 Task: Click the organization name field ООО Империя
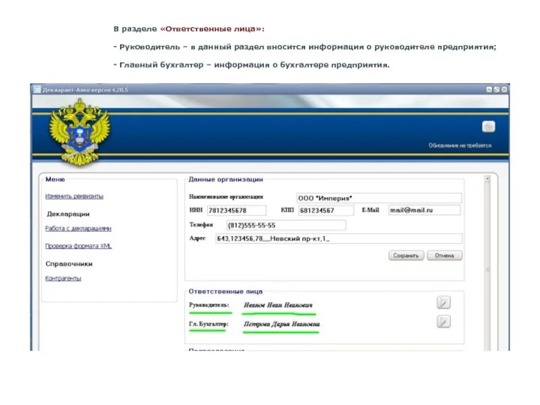click(379, 198)
